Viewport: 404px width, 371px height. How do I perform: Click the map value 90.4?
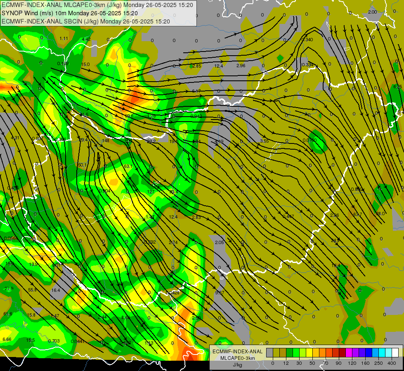point(174,192)
